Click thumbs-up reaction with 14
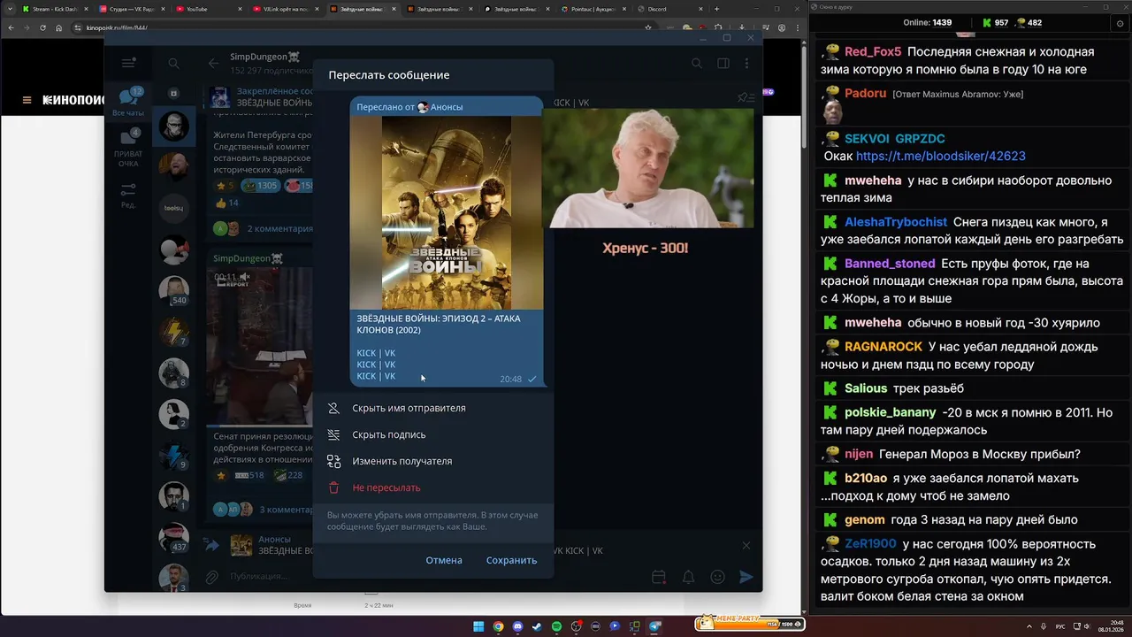This screenshot has height=637, width=1132. 227,203
